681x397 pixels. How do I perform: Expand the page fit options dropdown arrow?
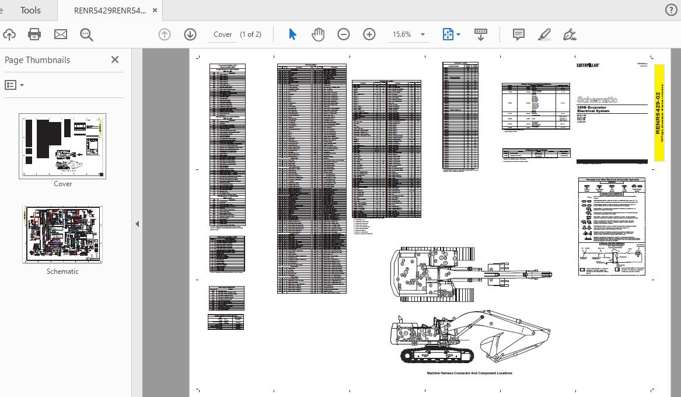tap(459, 35)
